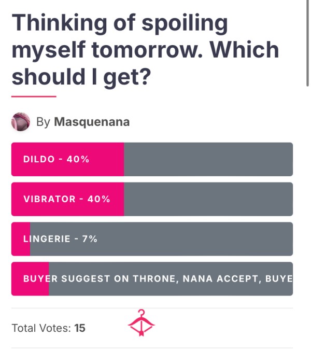
Task: Click the gray unfilled part of the first bar
Action: (208, 159)
